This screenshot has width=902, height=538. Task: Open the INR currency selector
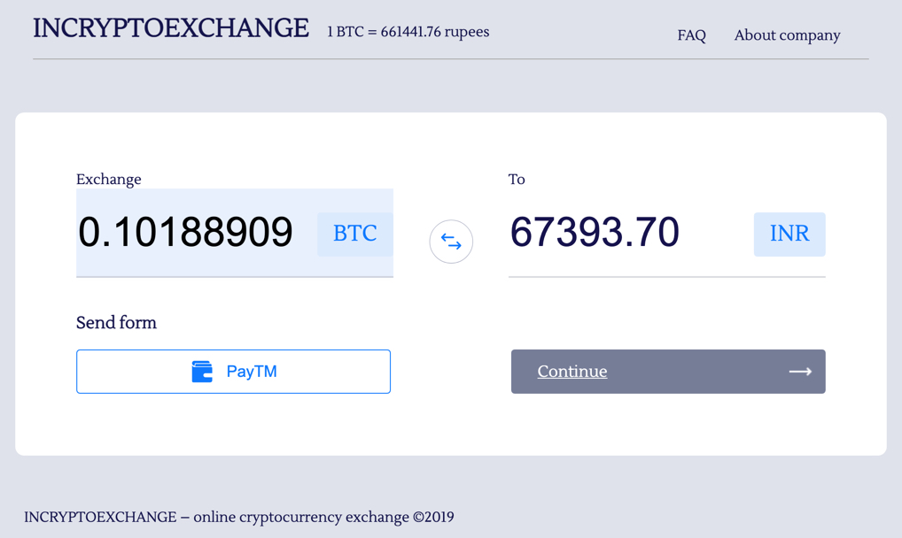789,234
